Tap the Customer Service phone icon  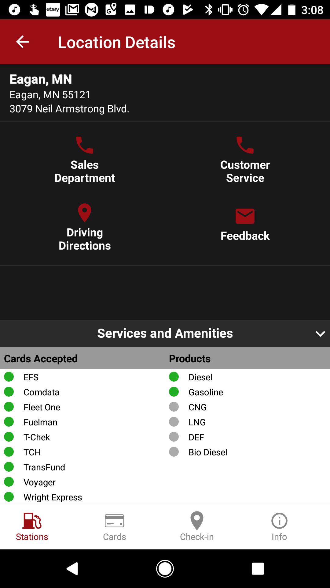(245, 145)
